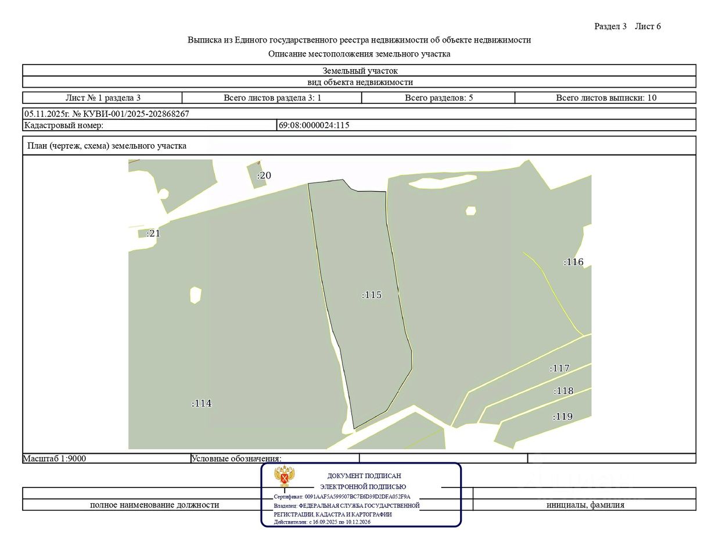Click 'Всего разделов: 5' cell

pos(439,98)
